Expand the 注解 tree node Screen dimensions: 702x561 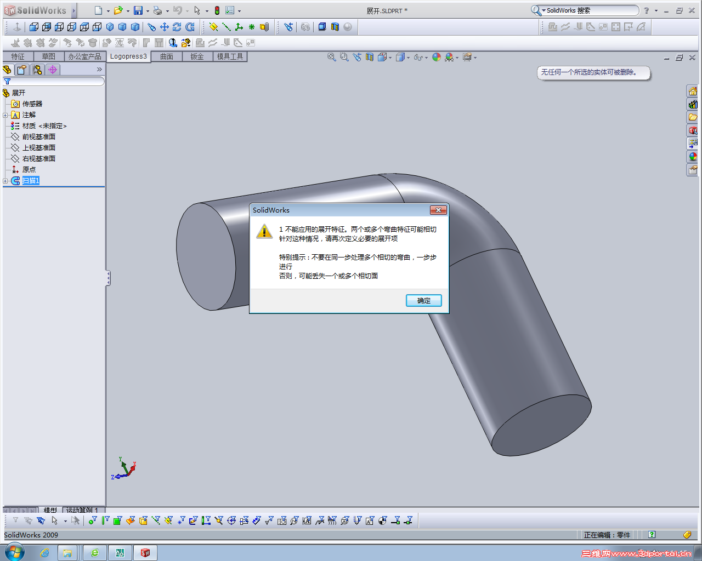pos(5,115)
